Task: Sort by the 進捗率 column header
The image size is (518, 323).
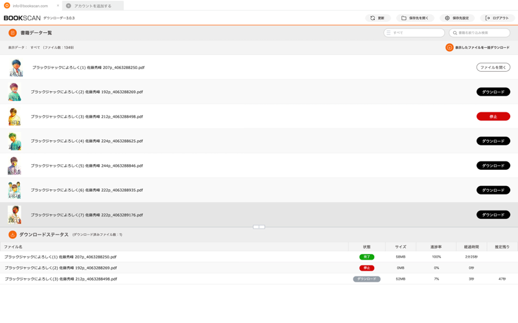Action: pos(436,247)
